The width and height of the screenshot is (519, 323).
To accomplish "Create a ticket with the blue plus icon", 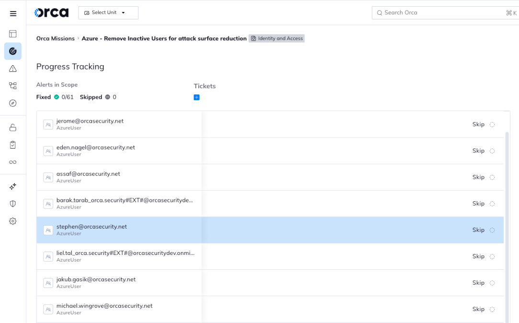I will (196, 97).
